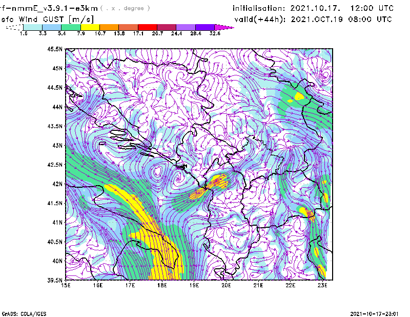This screenshot has height=317, width=410.
Task: Click the '39.5N' latitude label
Action: click(55, 280)
